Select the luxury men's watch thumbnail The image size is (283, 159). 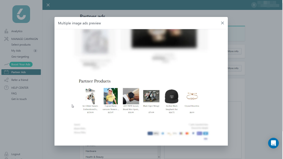(131, 96)
